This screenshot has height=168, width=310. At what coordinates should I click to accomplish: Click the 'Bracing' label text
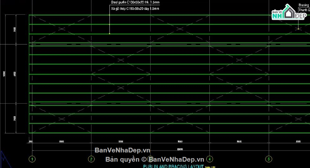pyautogui.click(x=304, y=5)
